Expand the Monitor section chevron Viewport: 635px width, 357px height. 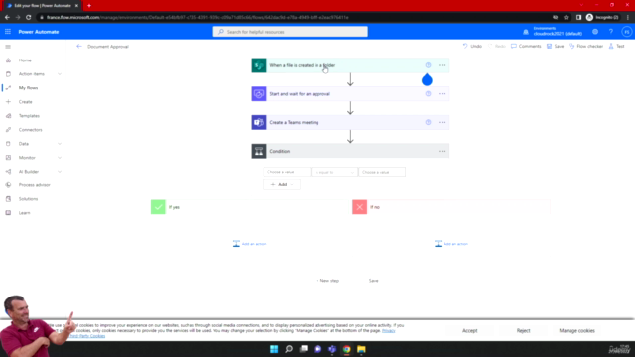coord(60,158)
